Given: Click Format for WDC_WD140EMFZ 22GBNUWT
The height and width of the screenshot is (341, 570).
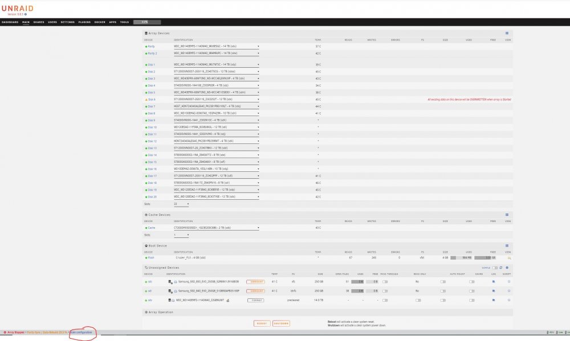Looking at the screenshot, I should coord(255,301).
